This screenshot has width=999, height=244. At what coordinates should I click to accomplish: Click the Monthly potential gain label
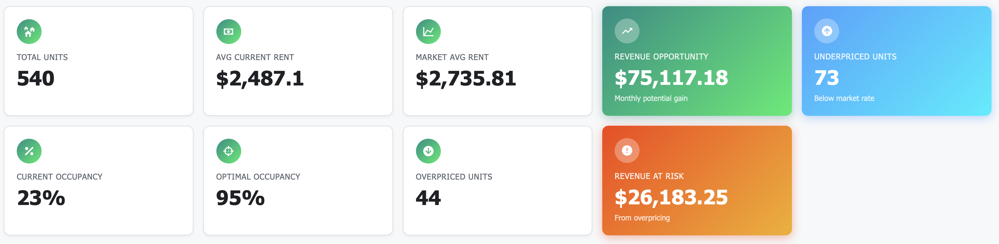point(651,98)
